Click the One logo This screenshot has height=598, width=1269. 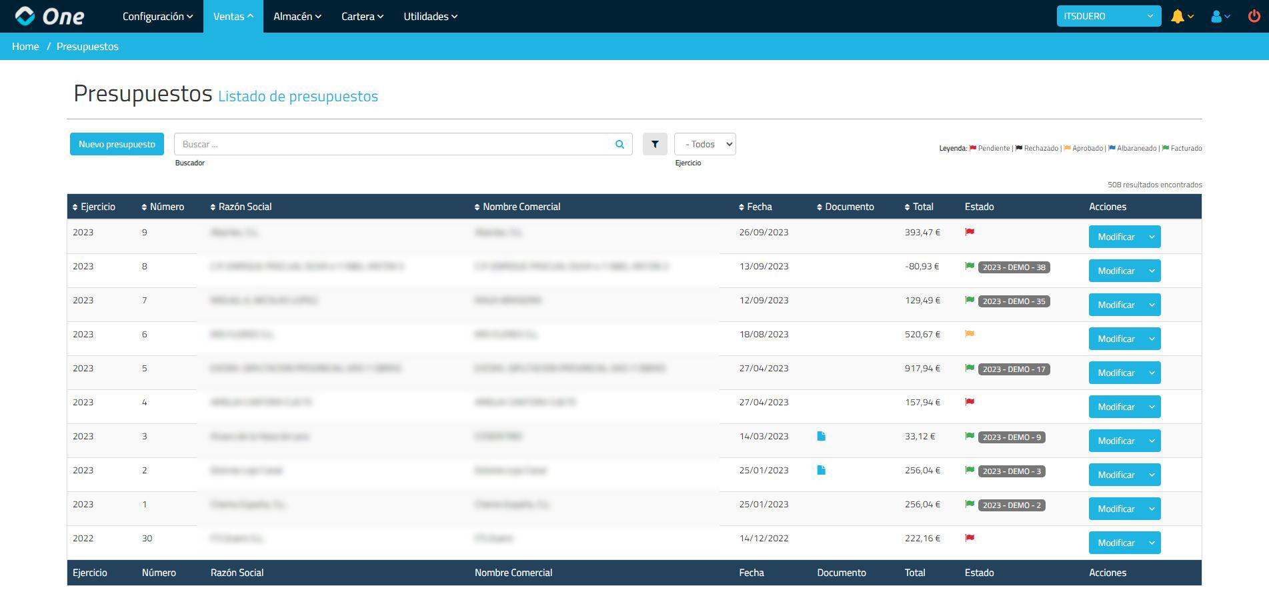pos(50,16)
